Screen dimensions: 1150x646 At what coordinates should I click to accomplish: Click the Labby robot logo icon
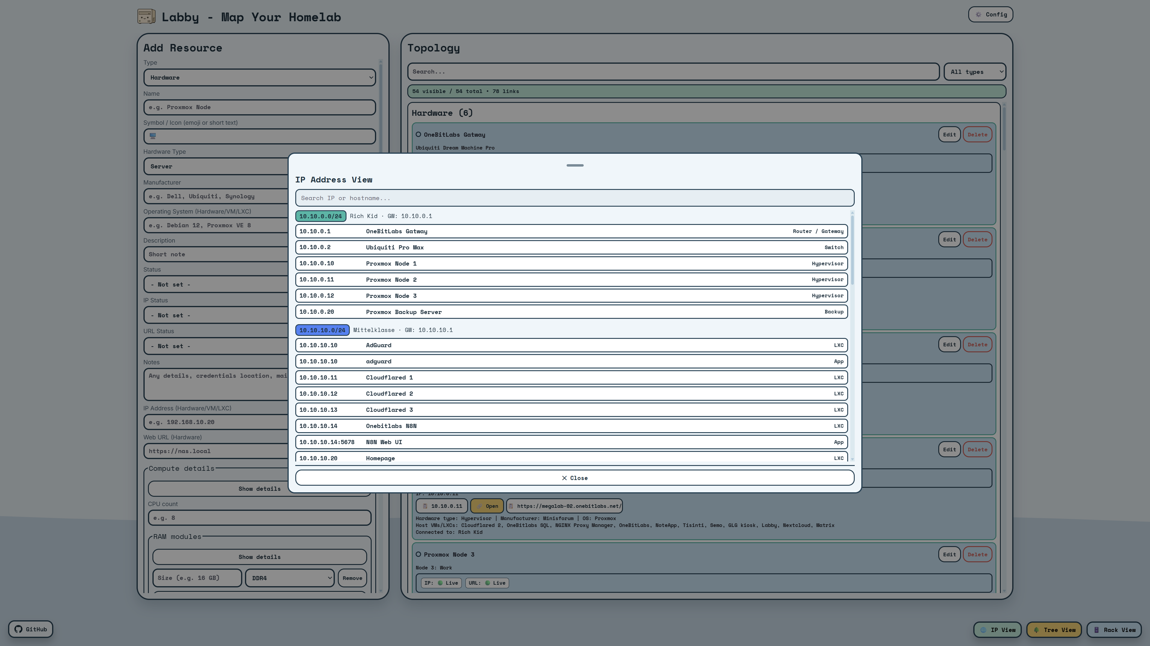(146, 16)
